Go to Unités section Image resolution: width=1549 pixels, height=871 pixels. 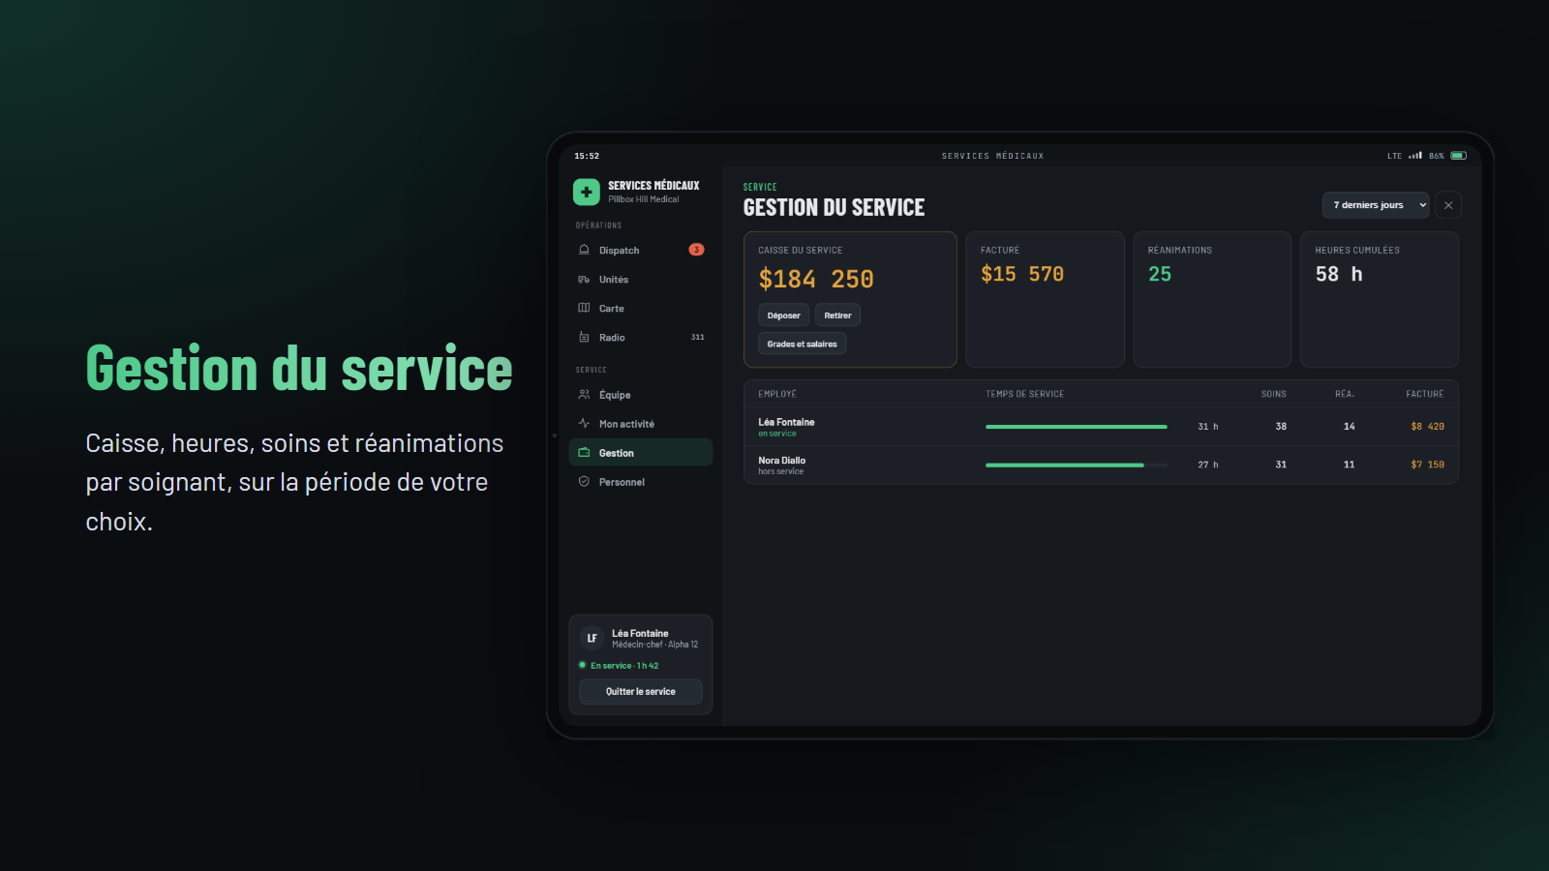tap(641, 279)
